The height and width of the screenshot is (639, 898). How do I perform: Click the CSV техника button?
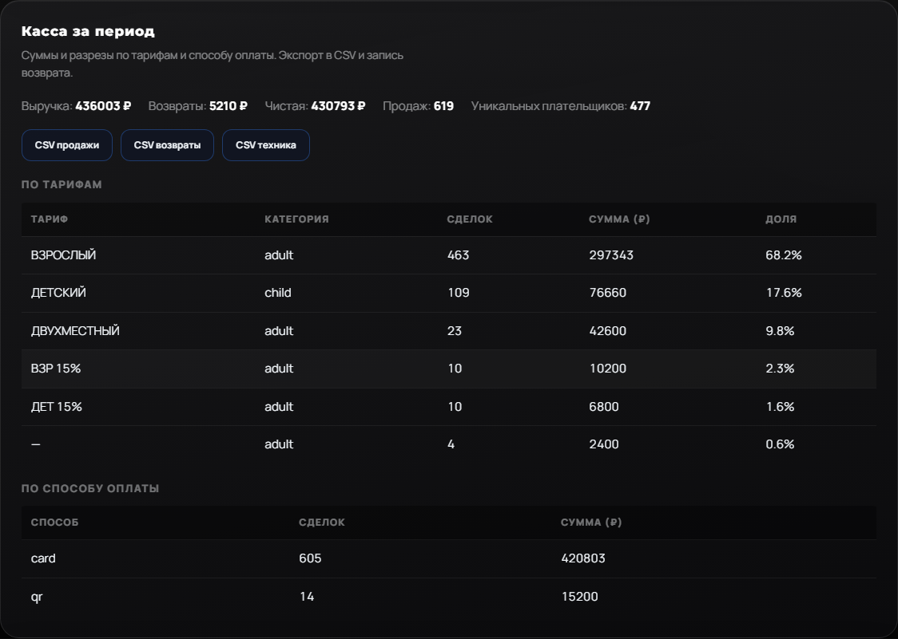pyautogui.click(x=266, y=145)
